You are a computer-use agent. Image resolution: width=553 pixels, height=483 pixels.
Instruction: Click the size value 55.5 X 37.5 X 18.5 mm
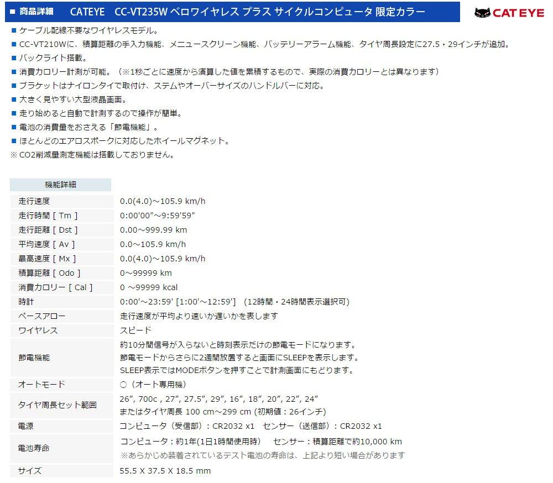click(165, 471)
